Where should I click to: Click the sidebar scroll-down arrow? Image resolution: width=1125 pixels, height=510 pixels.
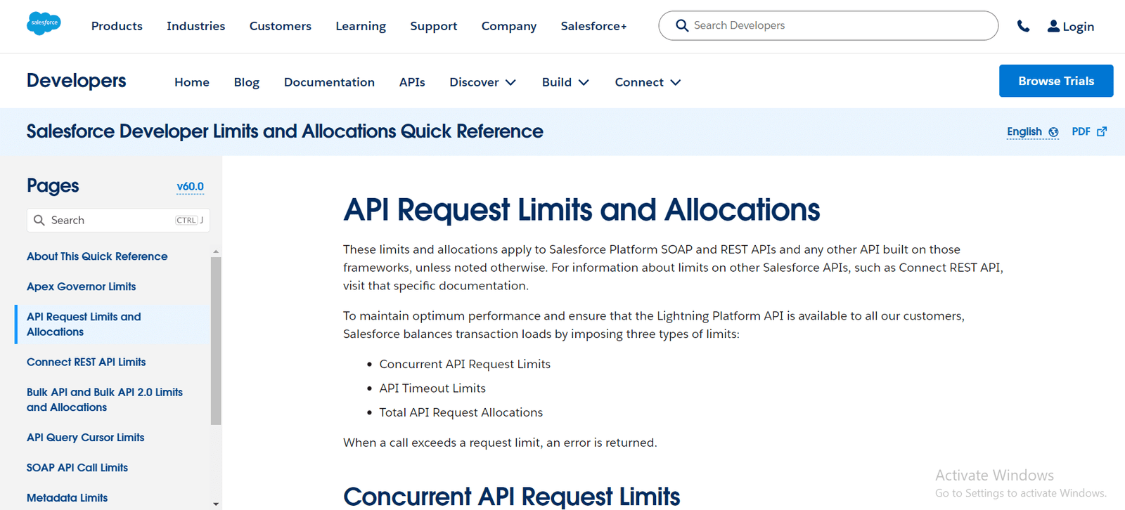click(216, 504)
